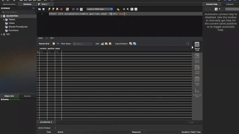Viewport: 239px width, 134px height.
Task: Stop query execution with the red stop icon
Action: click(x=61, y=9)
